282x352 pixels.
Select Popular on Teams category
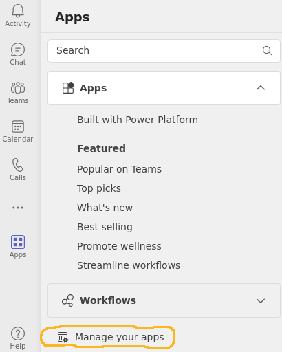(119, 169)
